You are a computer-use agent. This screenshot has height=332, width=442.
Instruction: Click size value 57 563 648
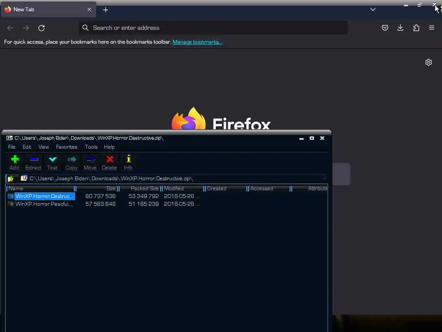click(100, 204)
